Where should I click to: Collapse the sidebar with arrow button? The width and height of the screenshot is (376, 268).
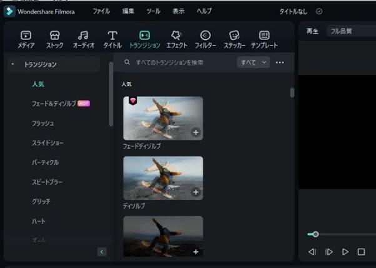102,252
